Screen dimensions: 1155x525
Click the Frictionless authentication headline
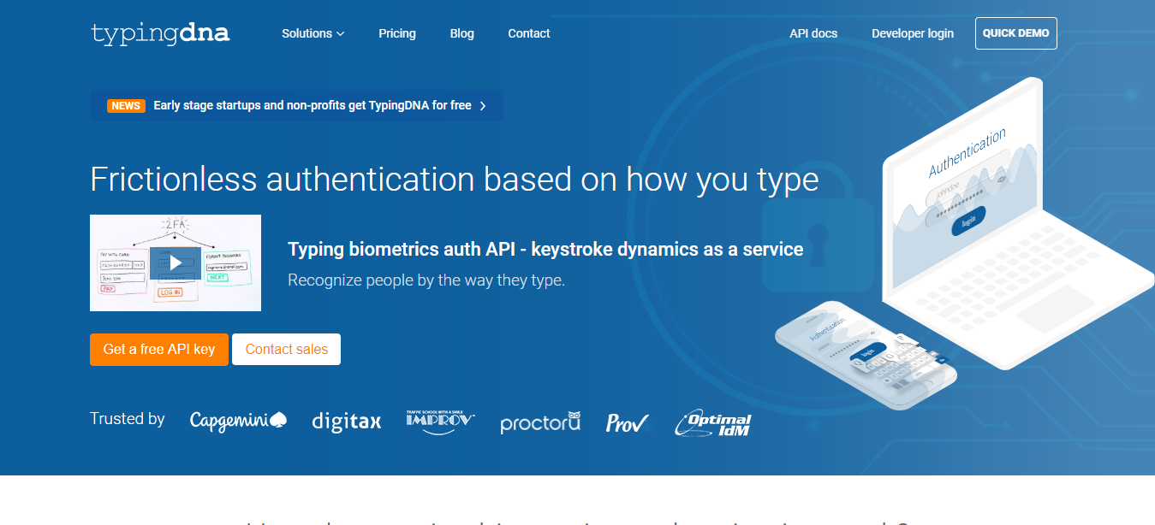pyautogui.click(x=455, y=180)
